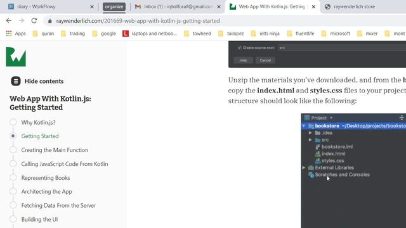Image resolution: width=406 pixels, height=228 pixels.
Task: Select Architecting the App radio marker
Action: 13,191
